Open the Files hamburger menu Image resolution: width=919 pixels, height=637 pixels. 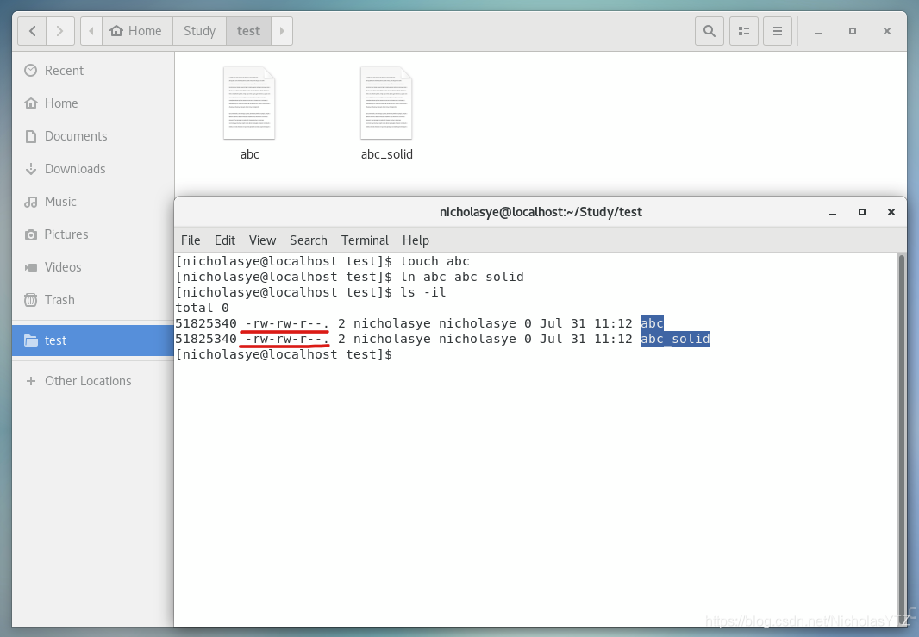[x=778, y=31]
